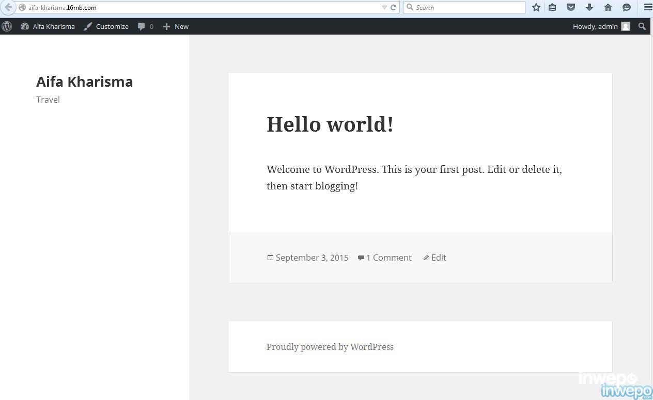
Task: Open the admin bar search magnifier
Action: [x=642, y=26]
